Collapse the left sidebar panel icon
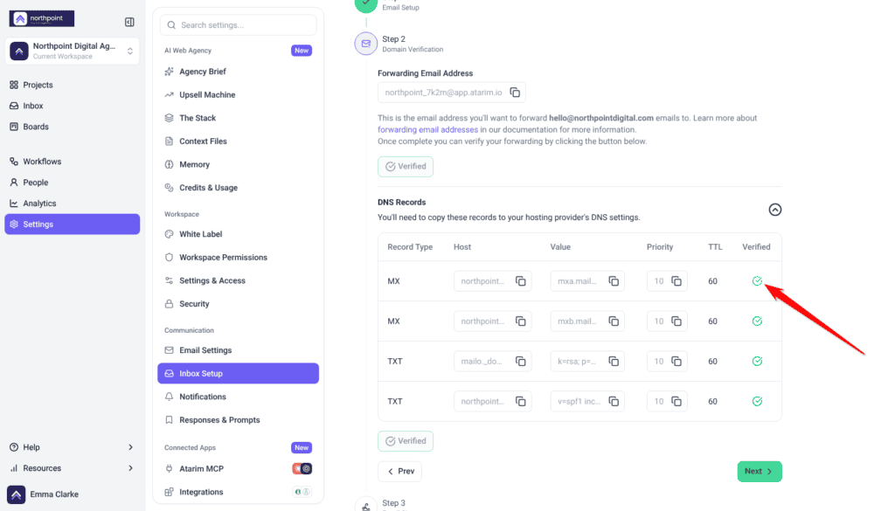 click(x=129, y=22)
